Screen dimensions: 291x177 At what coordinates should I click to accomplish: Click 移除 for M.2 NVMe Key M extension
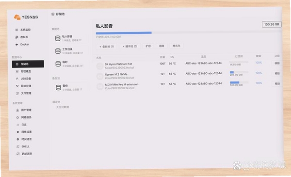point(277,84)
